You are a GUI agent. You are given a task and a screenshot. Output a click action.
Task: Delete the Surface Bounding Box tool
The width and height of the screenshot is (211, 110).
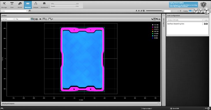click(207, 24)
